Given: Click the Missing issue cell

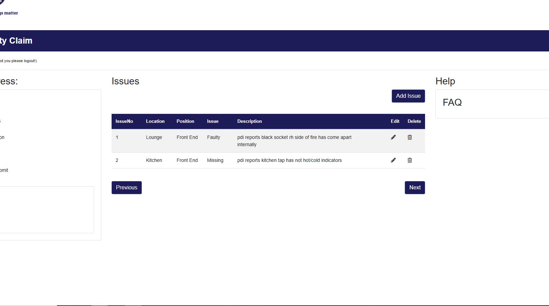Looking at the screenshot, I should point(215,161).
